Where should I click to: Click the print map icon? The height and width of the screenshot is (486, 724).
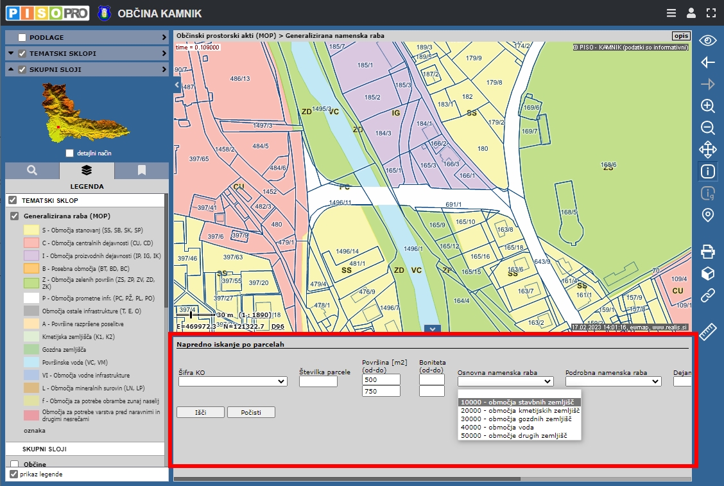(x=707, y=251)
